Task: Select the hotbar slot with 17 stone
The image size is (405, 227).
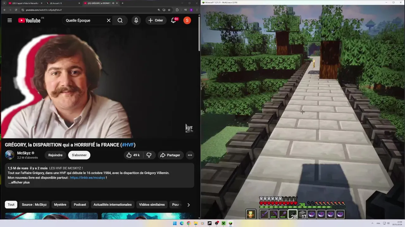Action: (302, 215)
